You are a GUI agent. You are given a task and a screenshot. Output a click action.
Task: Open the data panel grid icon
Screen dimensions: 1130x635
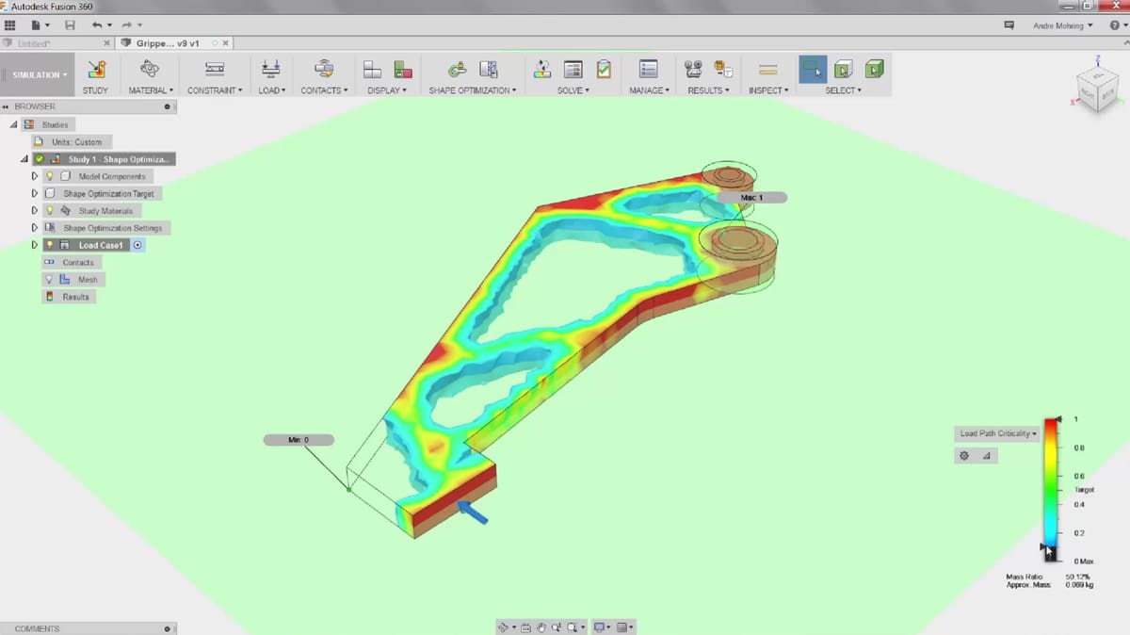coord(10,24)
